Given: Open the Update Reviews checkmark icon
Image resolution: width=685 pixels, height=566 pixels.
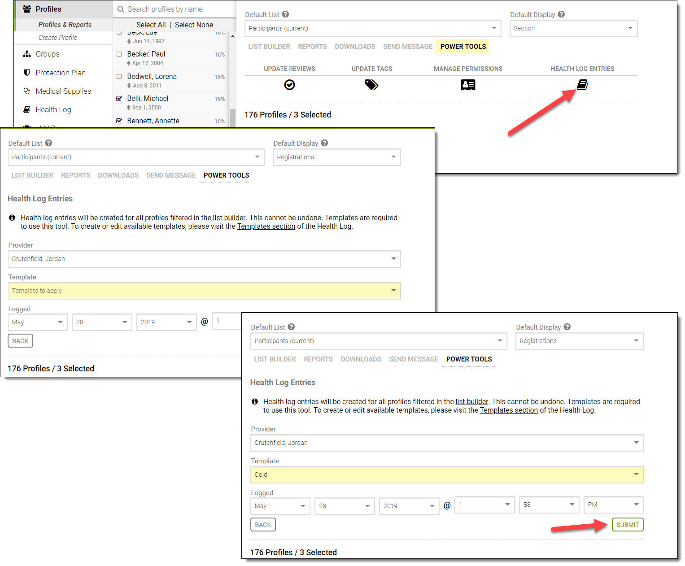Looking at the screenshot, I should [x=289, y=85].
